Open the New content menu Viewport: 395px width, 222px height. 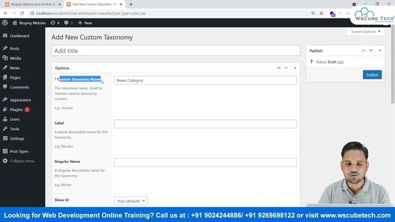point(85,23)
